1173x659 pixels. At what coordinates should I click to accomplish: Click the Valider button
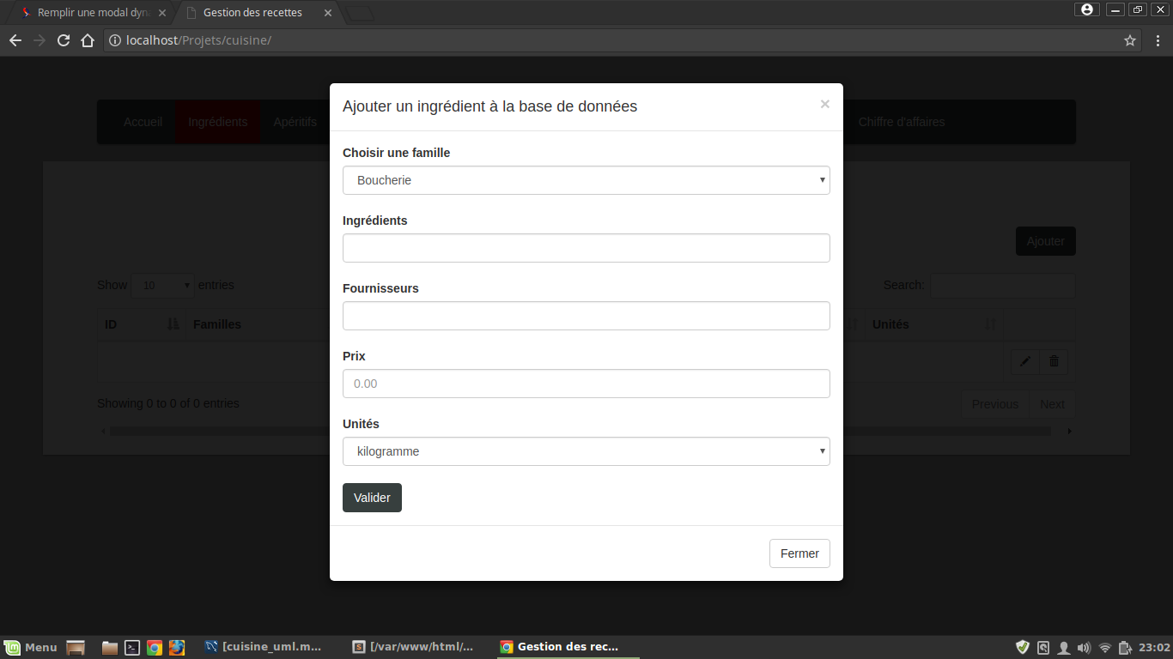point(372,498)
